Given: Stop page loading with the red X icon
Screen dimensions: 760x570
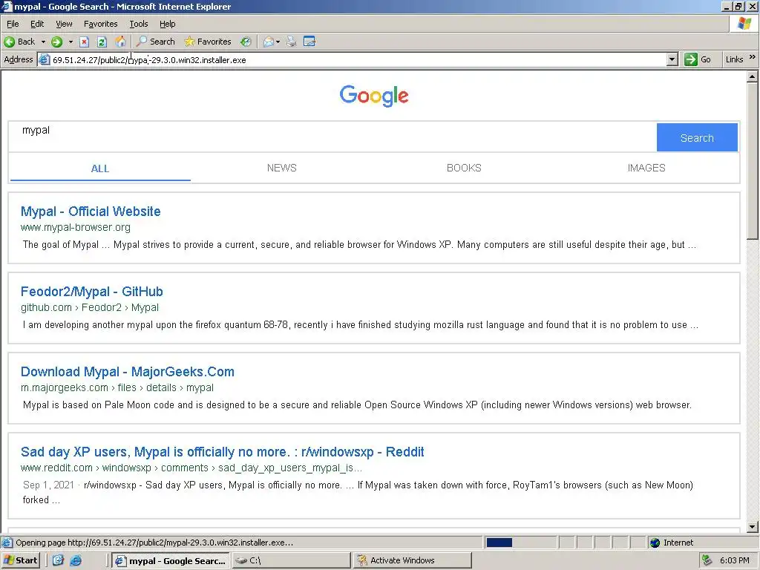Looking at the screenshot, I should 85,42.
